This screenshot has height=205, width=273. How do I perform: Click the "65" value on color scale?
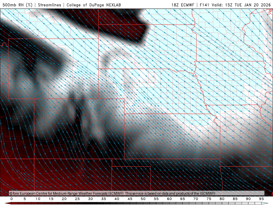183,199
